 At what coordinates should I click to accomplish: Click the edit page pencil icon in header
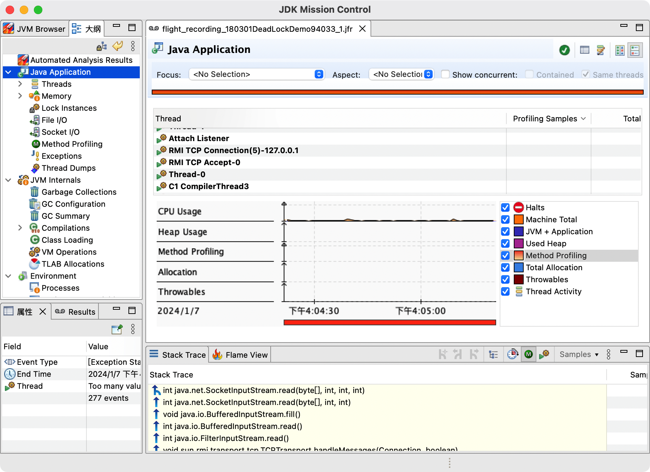601,50
